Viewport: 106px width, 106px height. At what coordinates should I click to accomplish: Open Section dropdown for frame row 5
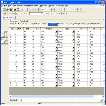[74, 42]
